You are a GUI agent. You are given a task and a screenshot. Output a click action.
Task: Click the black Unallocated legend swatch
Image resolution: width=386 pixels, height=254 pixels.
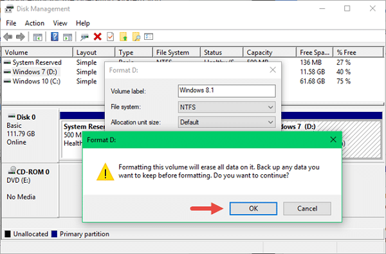point(8,234)
